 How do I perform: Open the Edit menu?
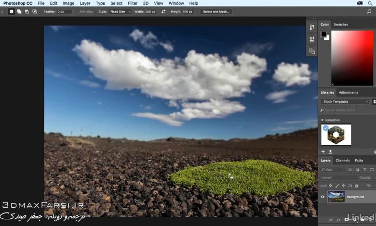coord(54,3)
